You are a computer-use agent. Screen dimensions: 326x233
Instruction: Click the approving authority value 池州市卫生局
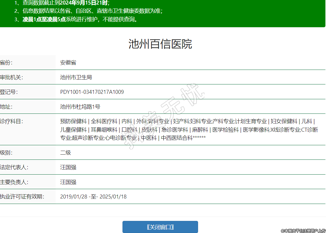pos(76,77)
